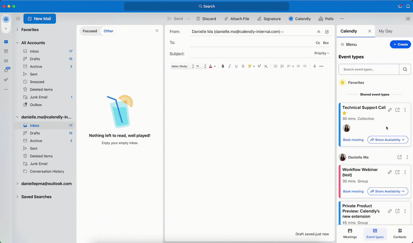
Task: Toggle underline formatting
Action: click(236, 66)
